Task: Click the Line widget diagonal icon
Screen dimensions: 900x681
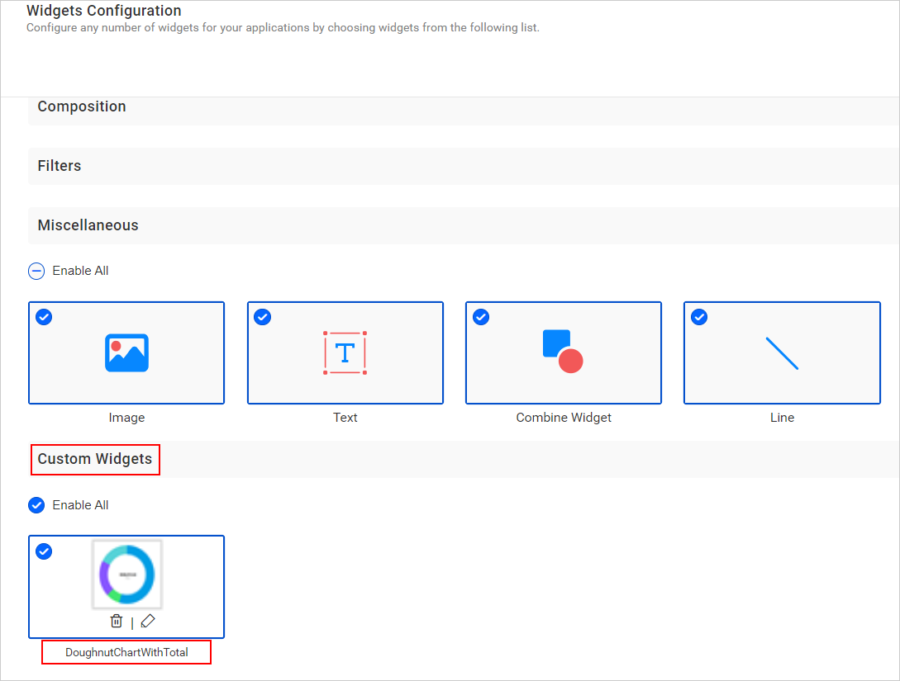Action: pyautogui.click(x=782, y=353)
